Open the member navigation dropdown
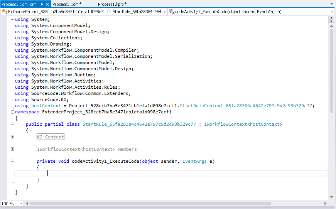 (x=332, y=12)
